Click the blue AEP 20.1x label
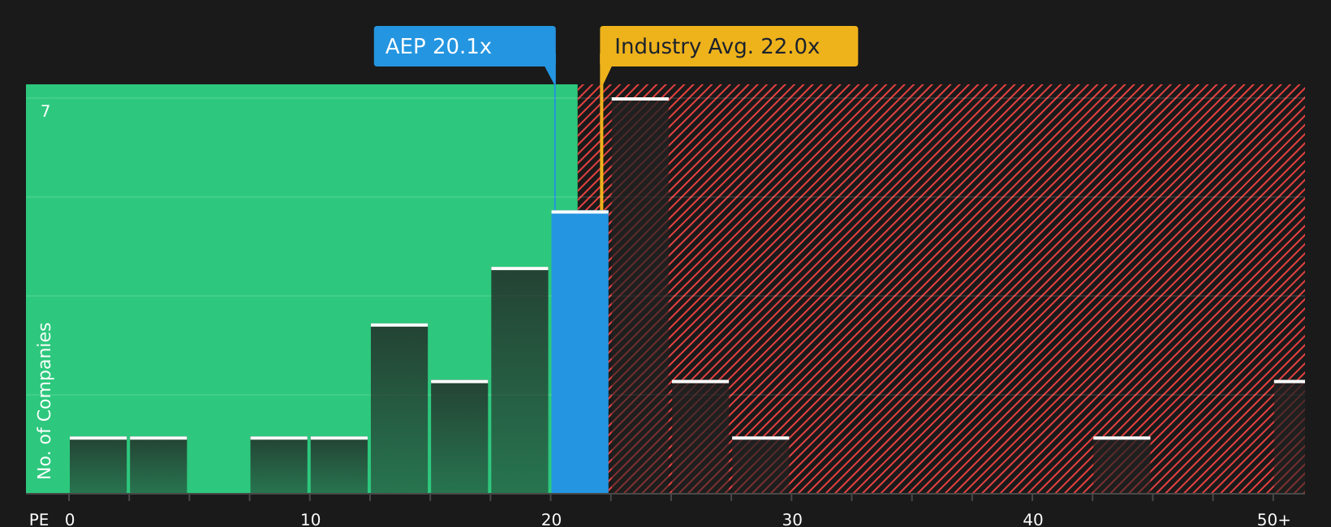This screenshot has height=527, width=1331. (x=464, y=46)
